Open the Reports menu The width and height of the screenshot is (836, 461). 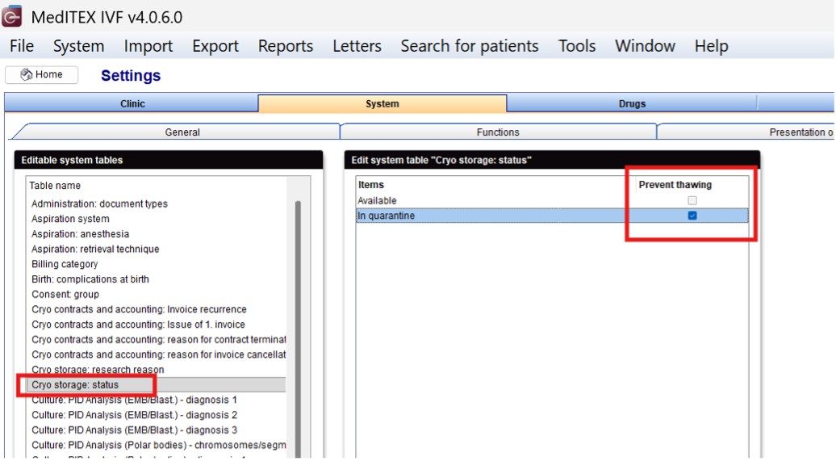tap(285, 46)
